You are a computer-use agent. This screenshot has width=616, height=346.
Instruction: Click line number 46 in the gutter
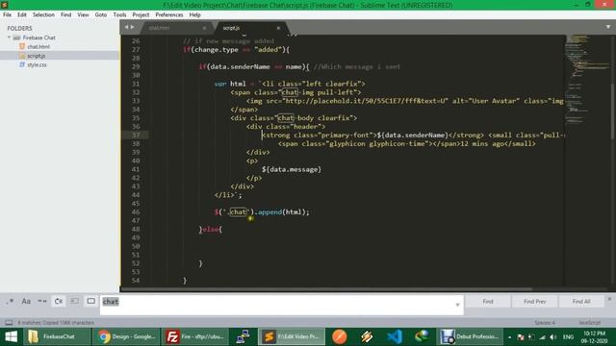pyautogui.click(x=135, y=211)
